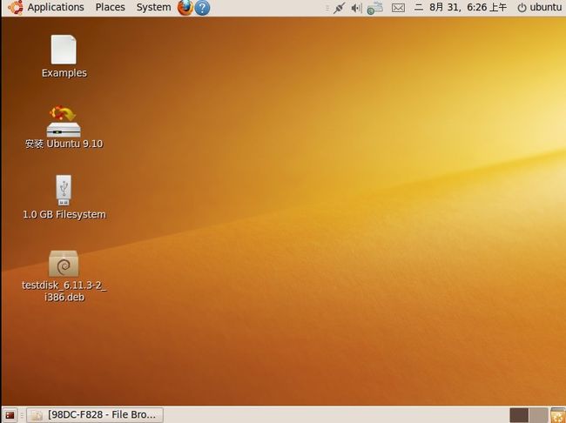Open the ubuntu user session menu

539,7
